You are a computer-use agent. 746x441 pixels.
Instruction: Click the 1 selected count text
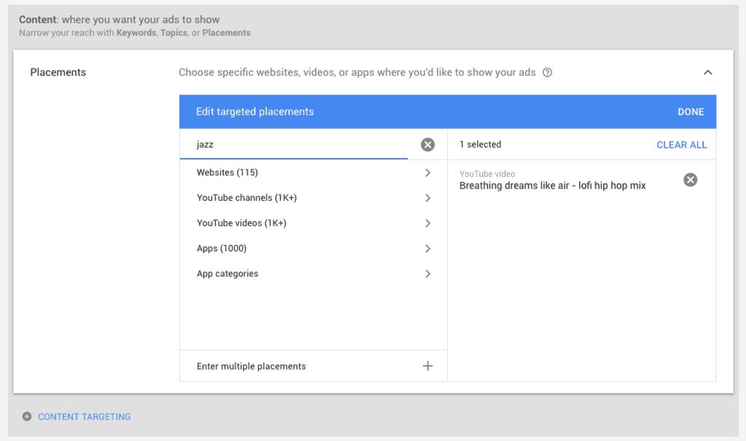tap(480, 145)
